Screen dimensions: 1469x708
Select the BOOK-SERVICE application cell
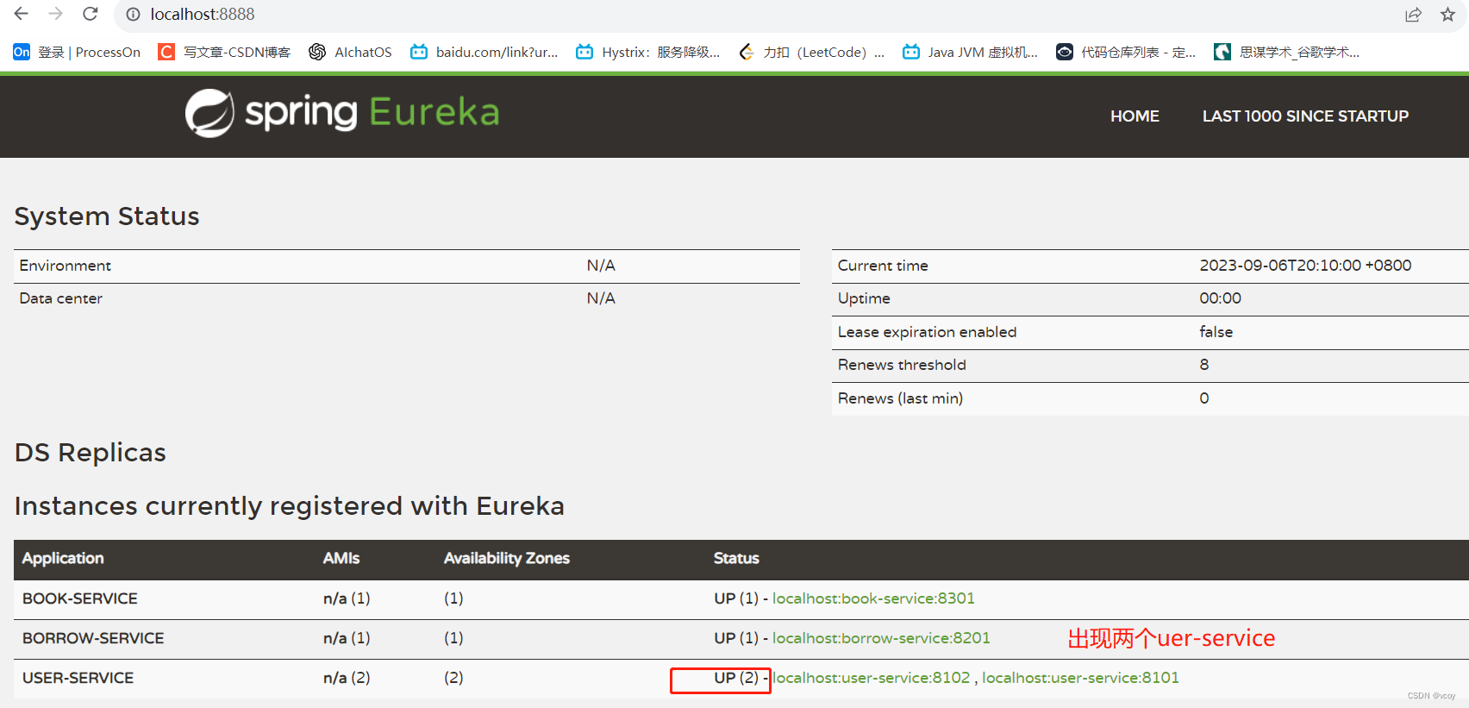pos(80,598)
